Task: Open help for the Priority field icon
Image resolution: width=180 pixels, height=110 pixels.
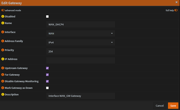Action: 3,50
